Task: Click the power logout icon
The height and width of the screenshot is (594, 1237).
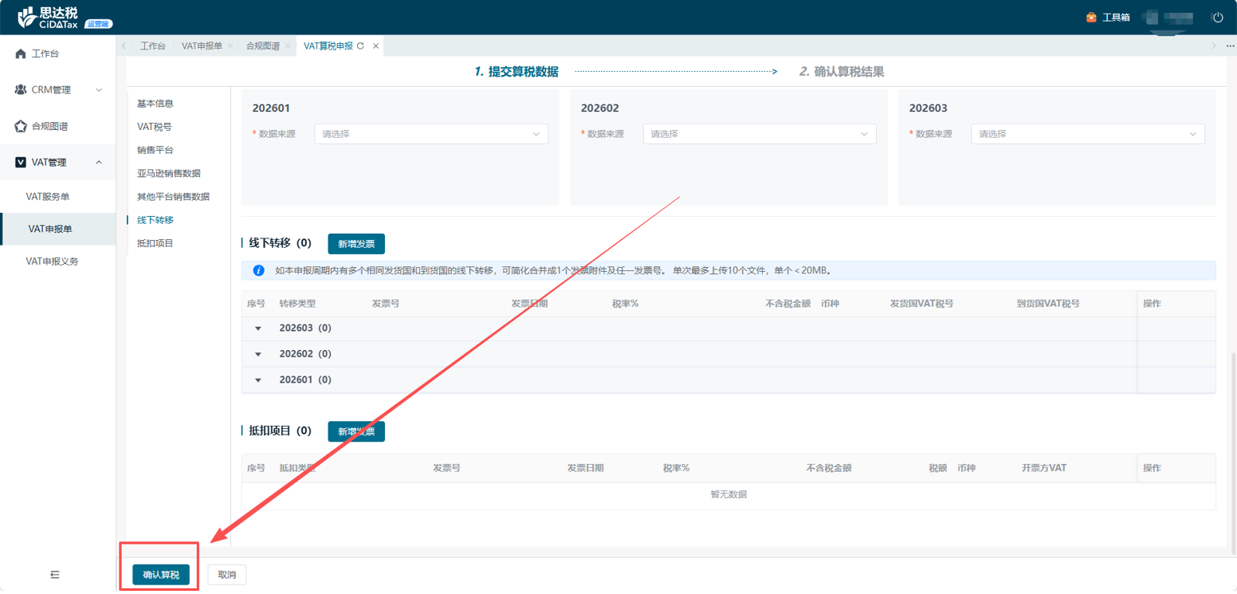Action: pyautogui.click(x=1217, y=17)
